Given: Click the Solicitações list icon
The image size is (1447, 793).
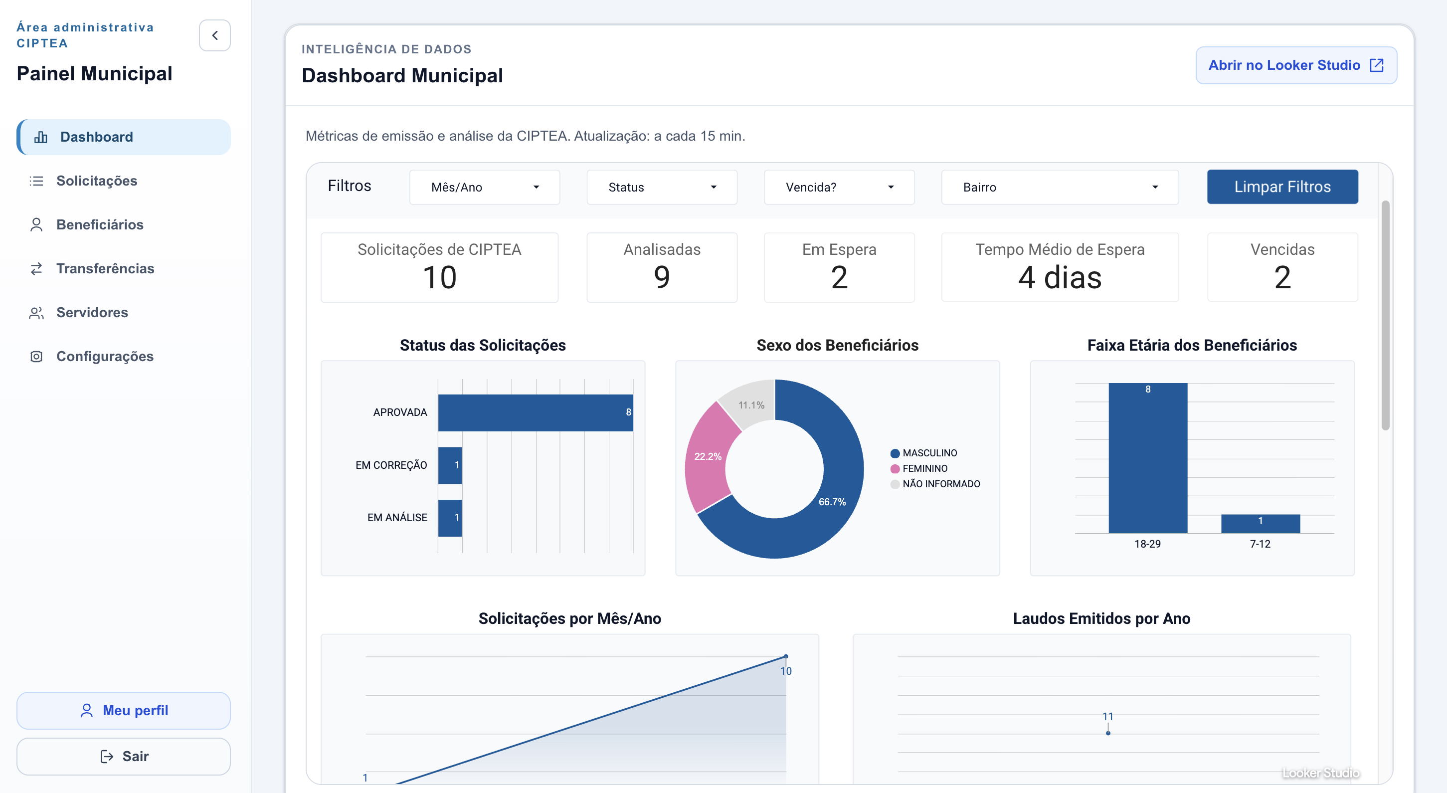Looking at the screenshot, I should point(36,181).
